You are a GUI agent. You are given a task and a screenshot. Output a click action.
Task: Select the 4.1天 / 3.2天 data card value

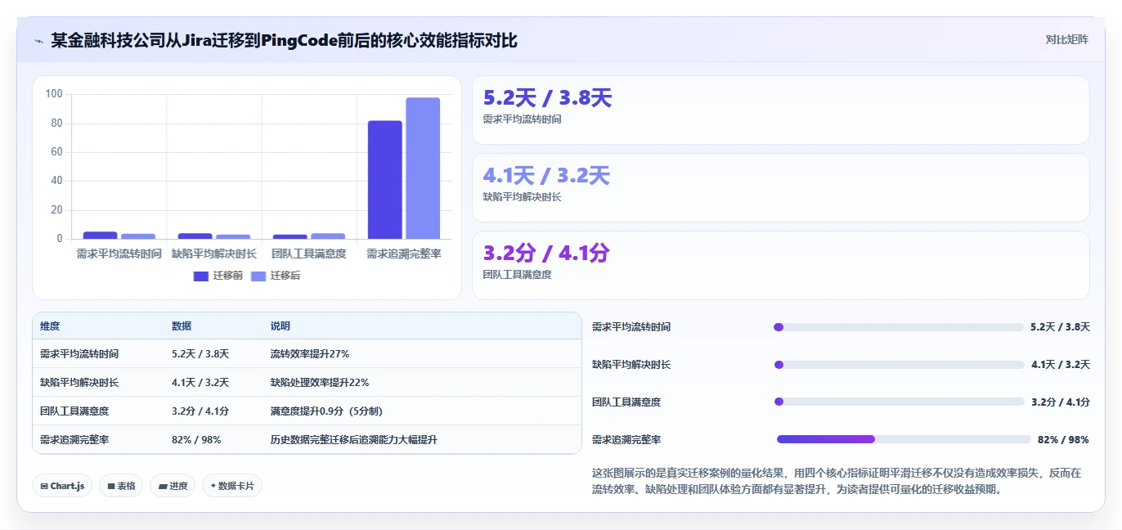tap(546, 175)
